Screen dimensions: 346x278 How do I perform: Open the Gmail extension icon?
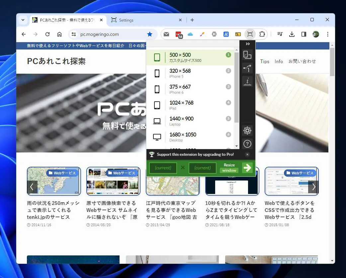(166, 34)
